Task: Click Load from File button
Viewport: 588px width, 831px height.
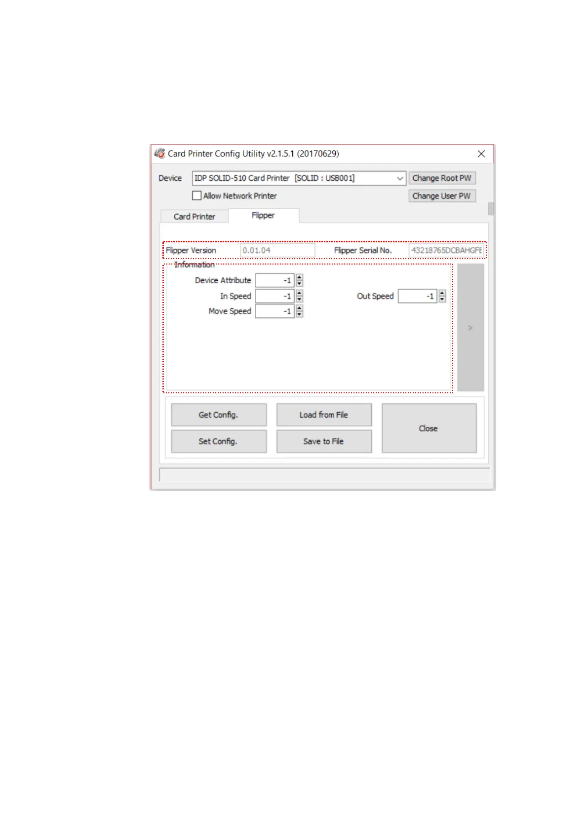Action: pyautogui.click(x=324, y=415)
